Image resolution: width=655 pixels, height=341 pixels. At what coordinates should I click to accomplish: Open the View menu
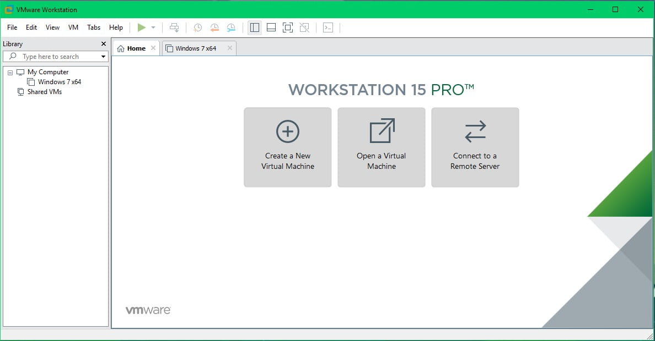coord(52,28)
